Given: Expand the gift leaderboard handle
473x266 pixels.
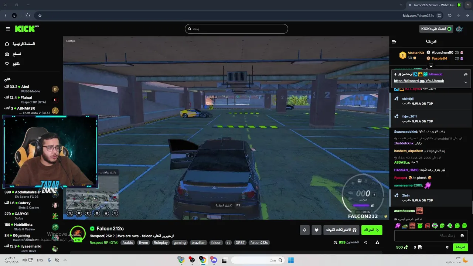Looking at the screenshot, I should (431, 65).
